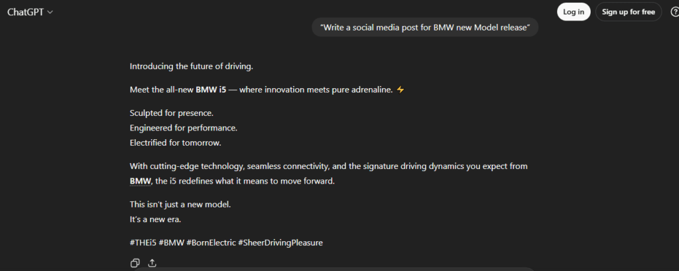Click the #BMW hashtag
This screenshot has width=679, height=271.
(x=170, y=243)
